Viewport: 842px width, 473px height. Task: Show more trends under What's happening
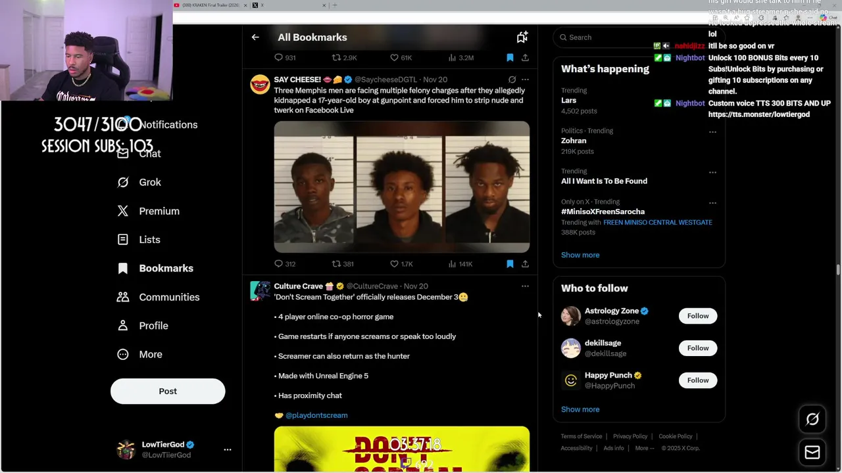[x=580, y=255]
